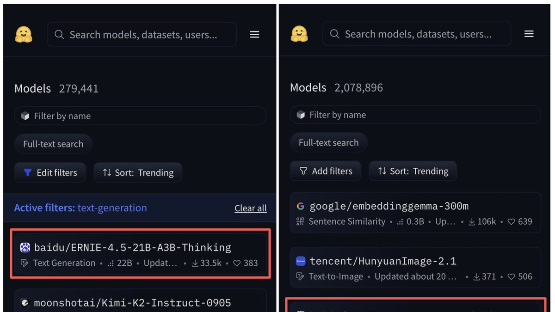Click Clear all filters link
Viewport: 555px width, 312px height.
point(250,208)
